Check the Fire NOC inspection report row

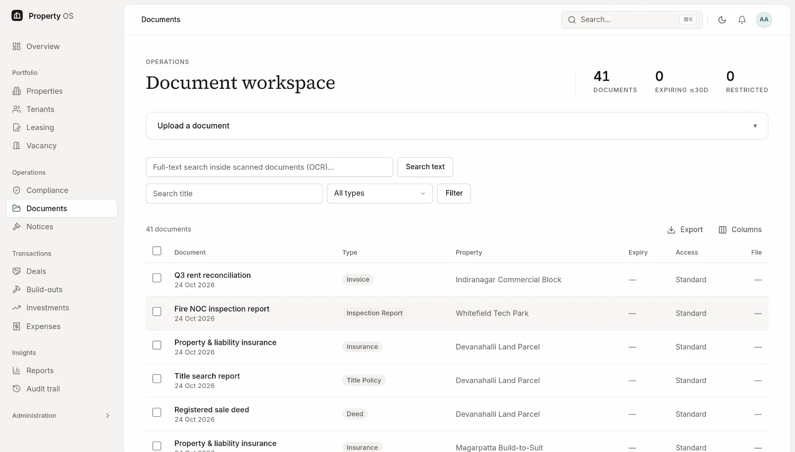(157, 312)
